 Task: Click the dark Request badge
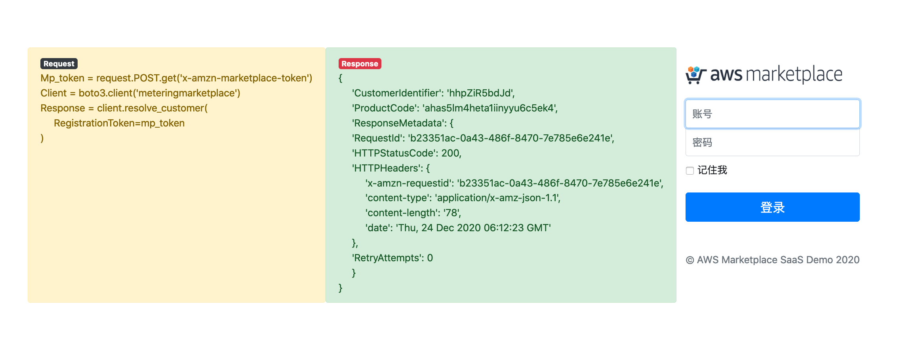[59, 64]
